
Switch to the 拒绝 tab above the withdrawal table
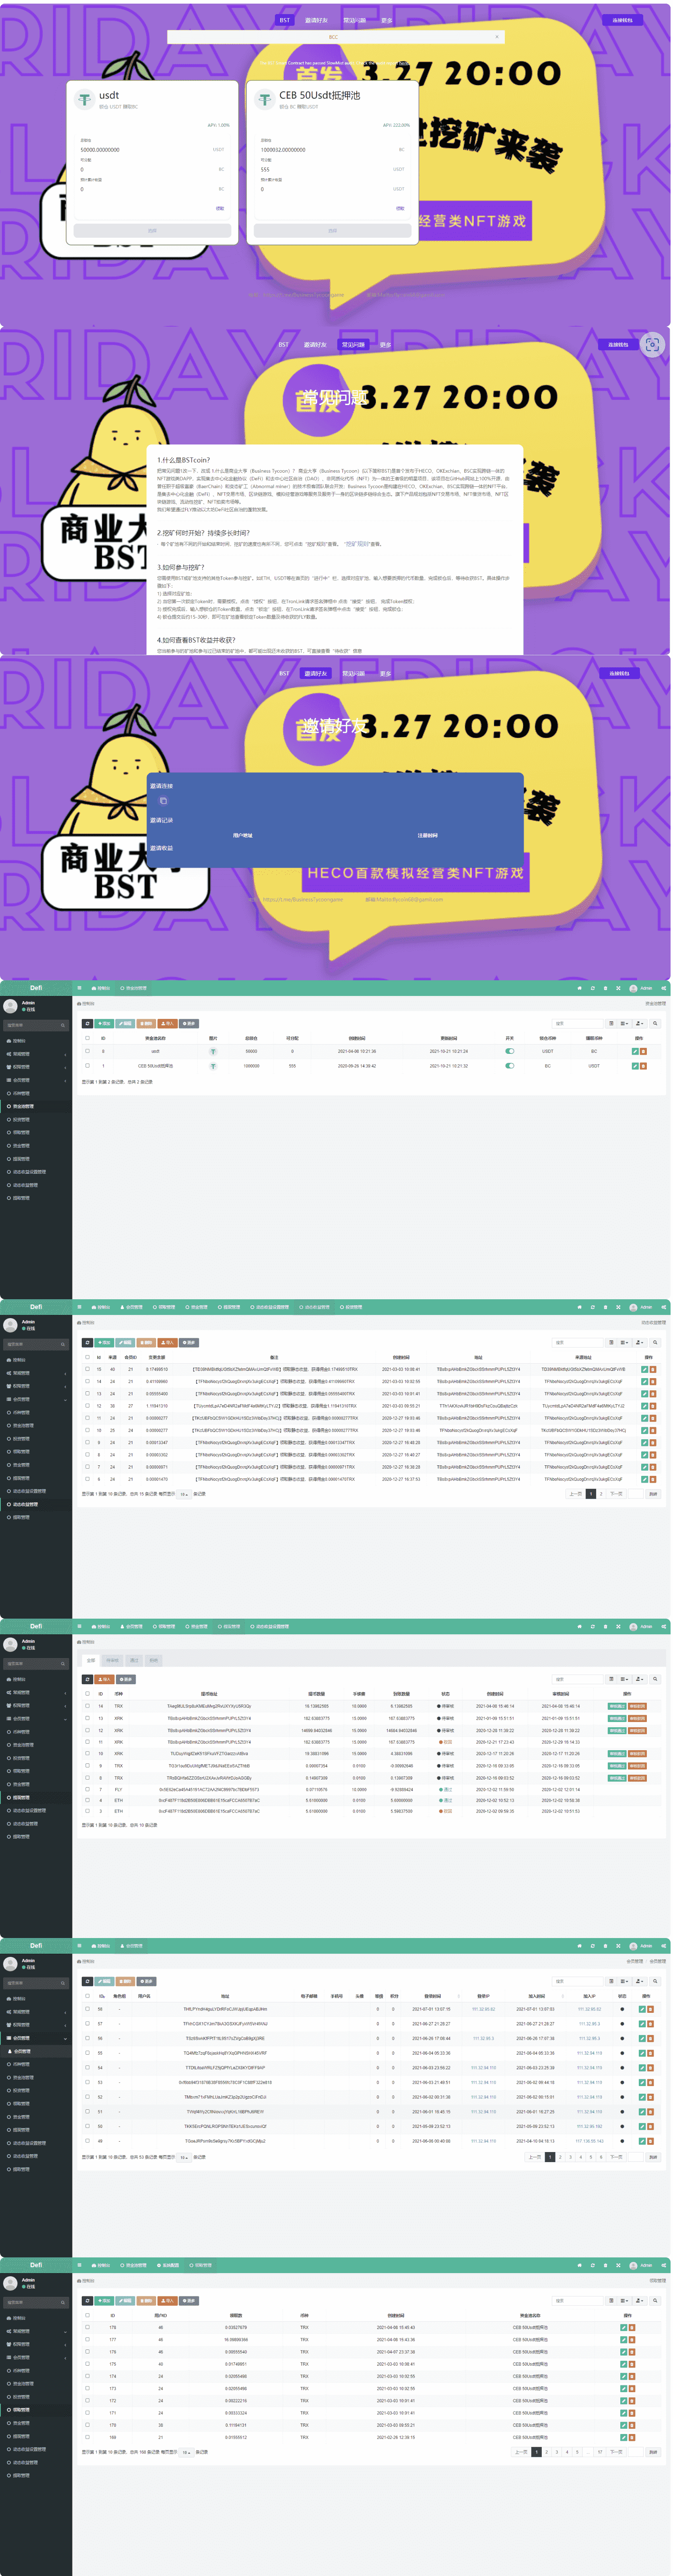[153, 1660]
